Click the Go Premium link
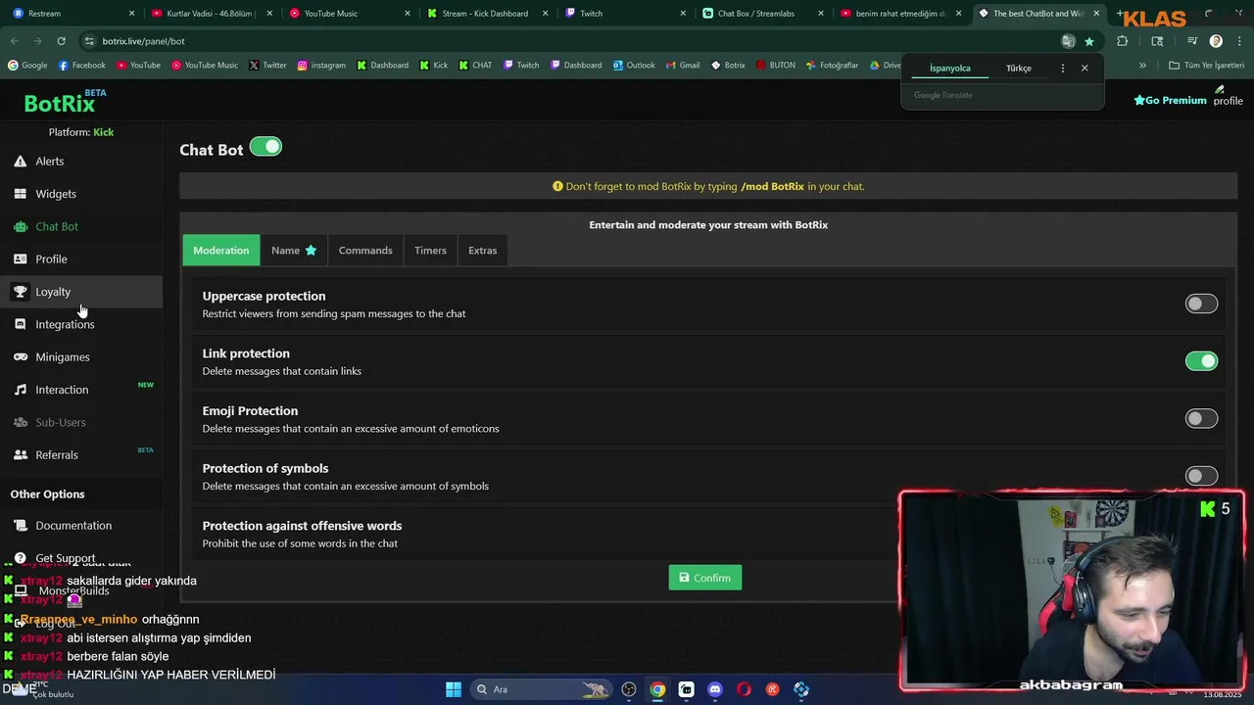This screenshot has height=705, width=1254. point(1170,100)
